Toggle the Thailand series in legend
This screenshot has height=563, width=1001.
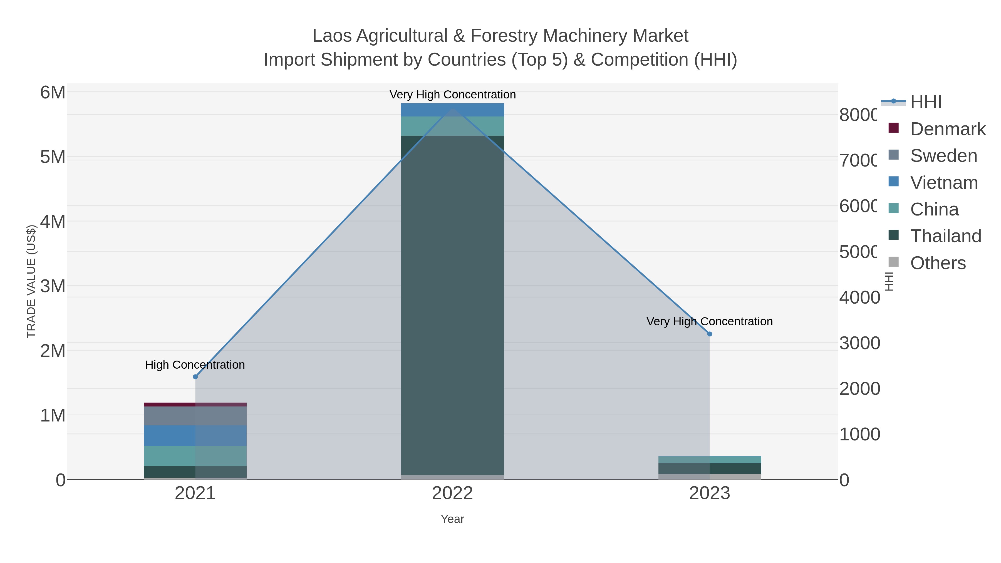[935, 236]
